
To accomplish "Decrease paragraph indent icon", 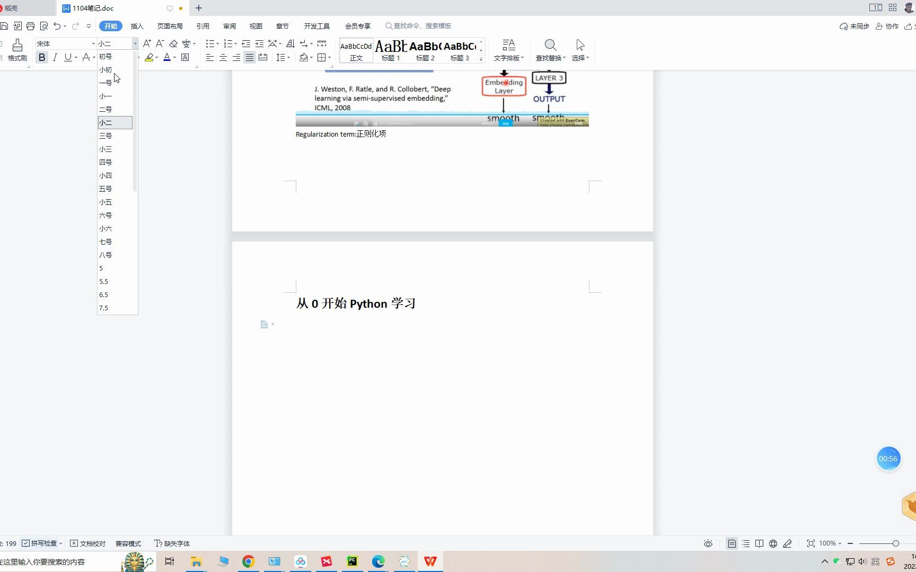I will pyautogui.click(x=246, y=43).
